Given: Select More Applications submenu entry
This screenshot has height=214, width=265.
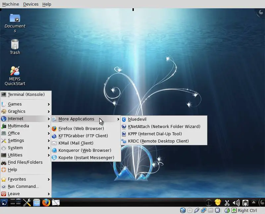Looking at the screenshot, I should (x=86, y=119).
